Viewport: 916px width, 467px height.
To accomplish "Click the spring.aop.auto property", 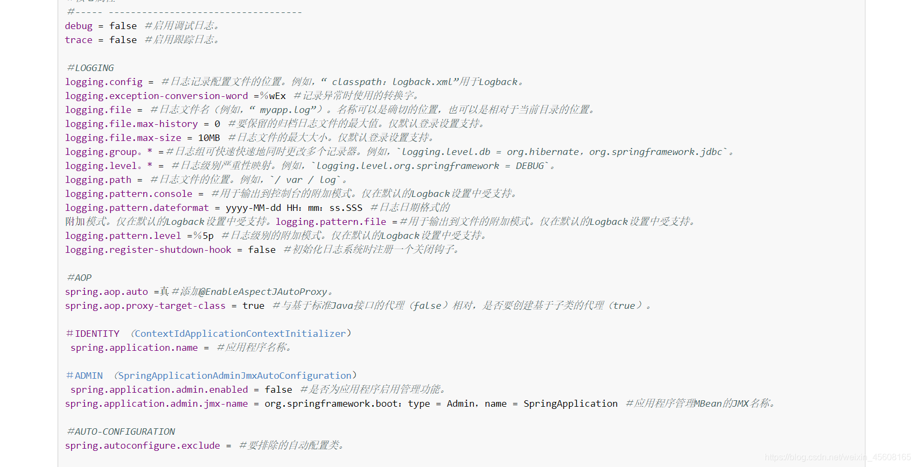I will (x=107, y=292).
